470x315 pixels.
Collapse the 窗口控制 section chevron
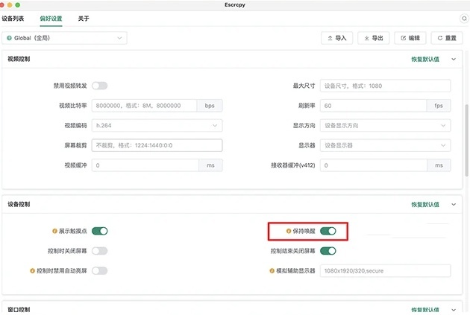[x=454, y=310]
